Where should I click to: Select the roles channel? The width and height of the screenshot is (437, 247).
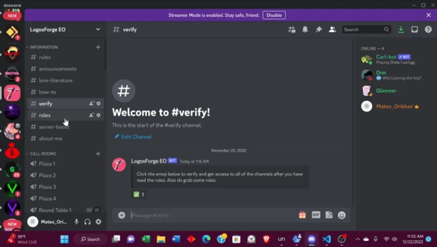66,115
